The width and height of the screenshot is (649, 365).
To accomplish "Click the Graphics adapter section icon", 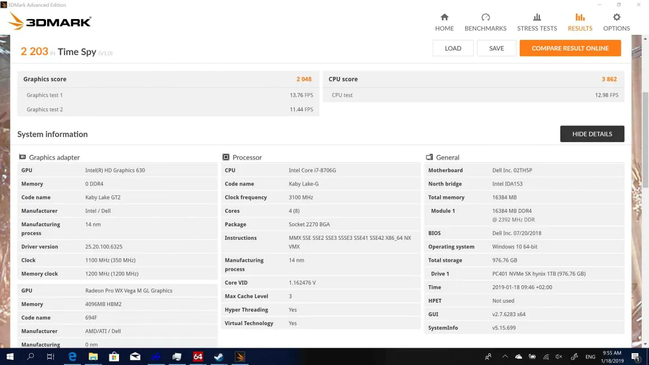I will pyautogui.click(x=22, y=157).
